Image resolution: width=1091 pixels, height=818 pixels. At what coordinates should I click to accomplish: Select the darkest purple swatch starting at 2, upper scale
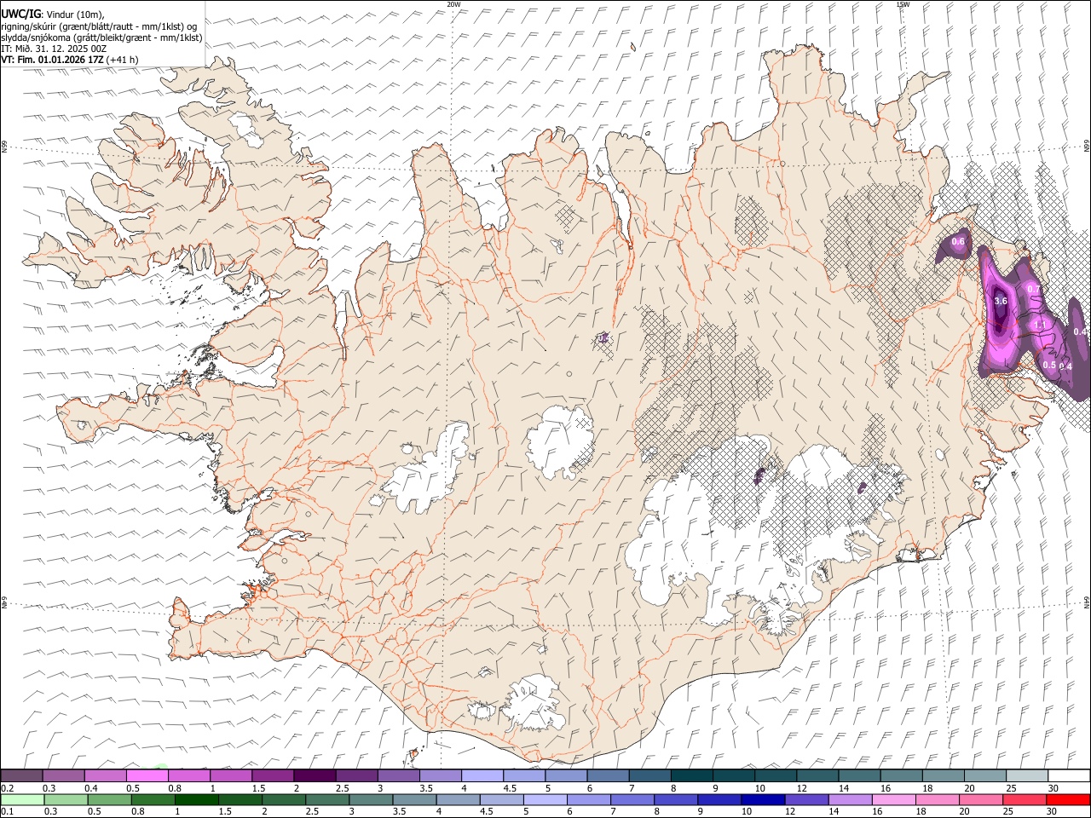tap(315, 775)
